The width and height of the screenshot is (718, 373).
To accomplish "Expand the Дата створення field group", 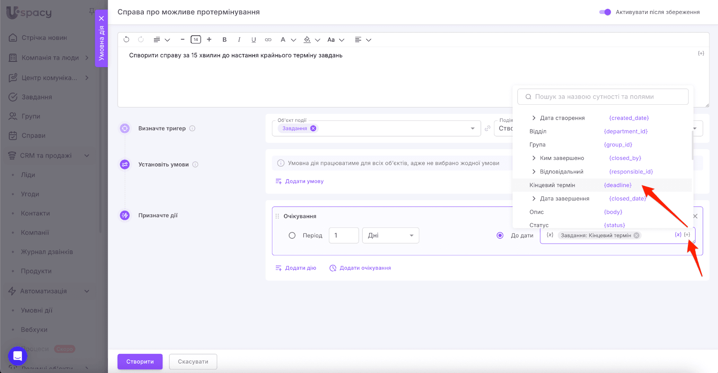I will point(534,118).
